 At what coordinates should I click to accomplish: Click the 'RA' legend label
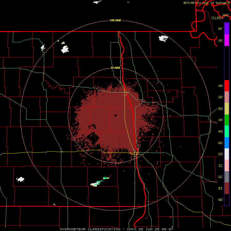pos(220,132)
